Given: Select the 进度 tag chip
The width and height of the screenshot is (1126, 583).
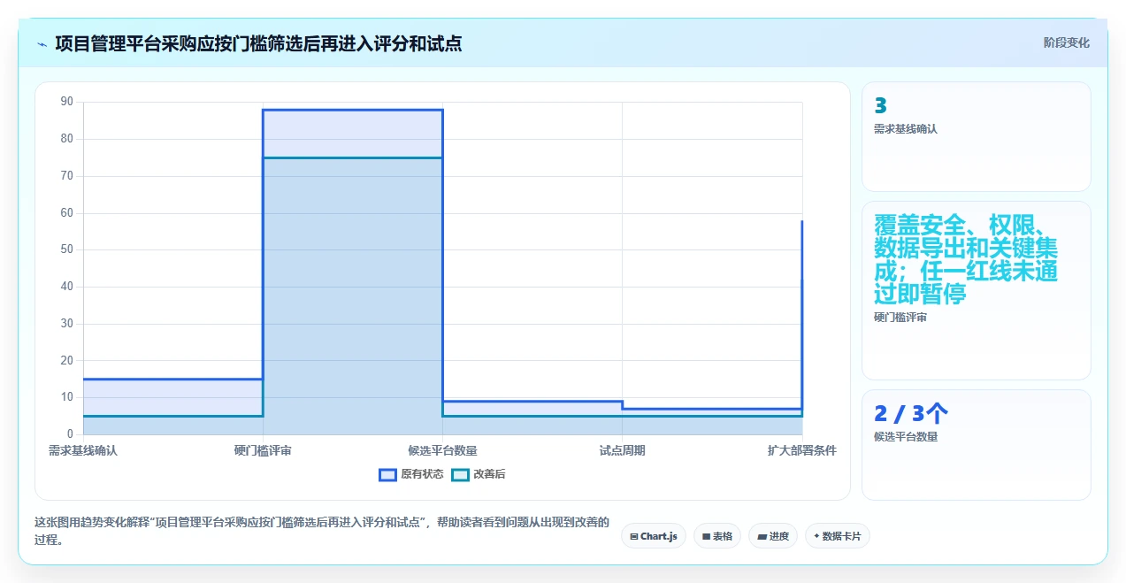Looking at the screenshot, I should tap(773, 536).
